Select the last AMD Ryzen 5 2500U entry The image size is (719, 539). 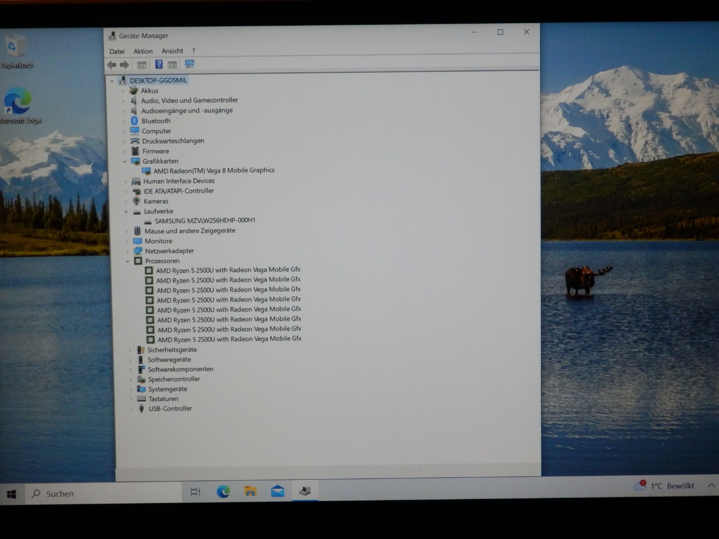(x=230, y=339)
